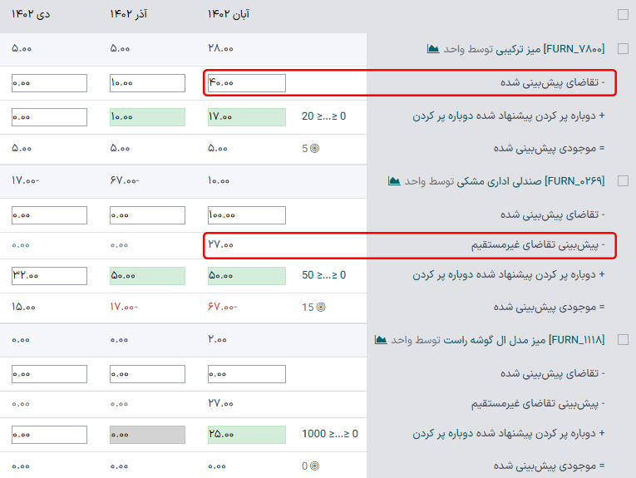Image resolution: width=636 pixels, height=478 pixels.
Task: Open the 0 ≤…≤ 1000 min-max range
Action: (x=331, y=434)
